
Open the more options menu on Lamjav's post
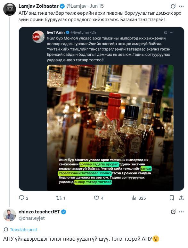181,6
